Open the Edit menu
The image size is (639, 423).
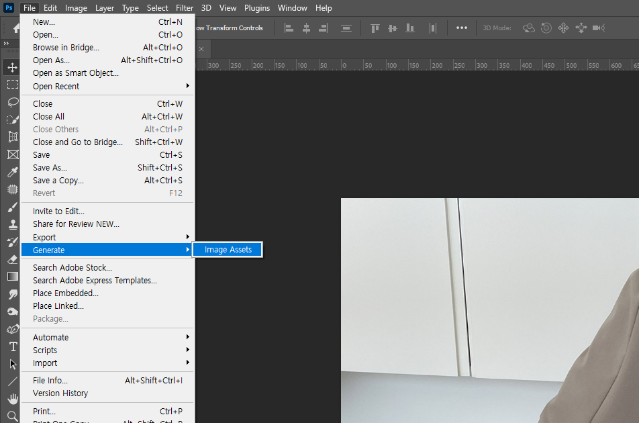click(50, 8)
